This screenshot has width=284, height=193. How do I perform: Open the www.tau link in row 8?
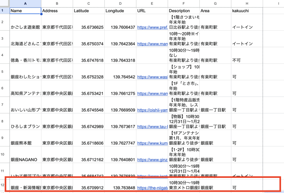[x=152, y=127]
